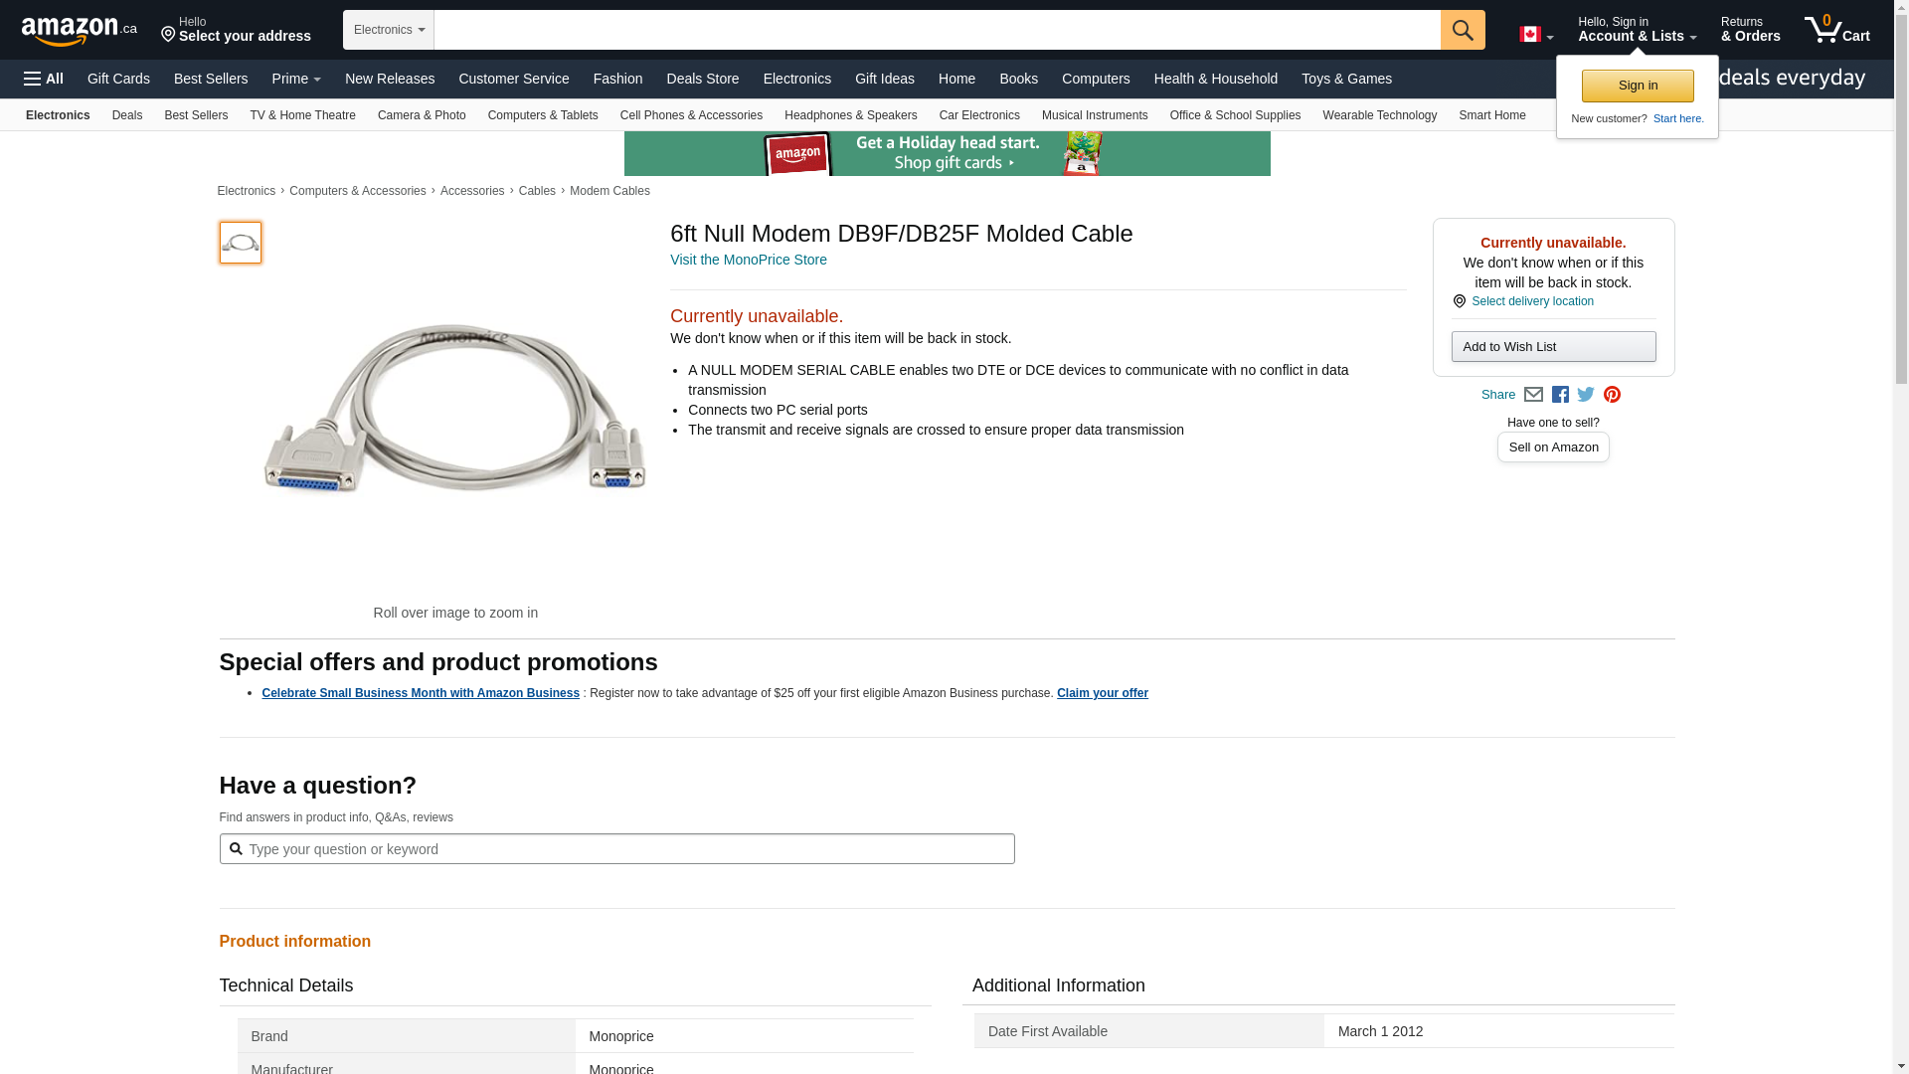Share product on Facebook icon
Screen dimensions: 1909x1074
(x=1560, y=395)
